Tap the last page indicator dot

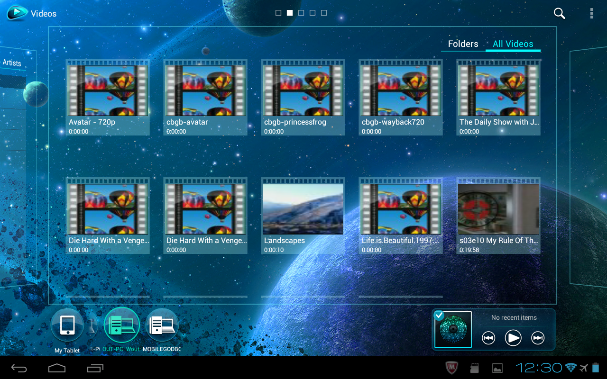324,13
